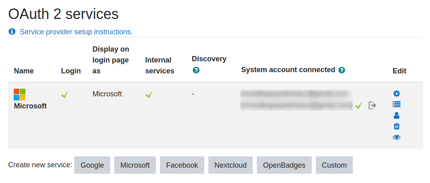Open System account connected help icon

342,70
